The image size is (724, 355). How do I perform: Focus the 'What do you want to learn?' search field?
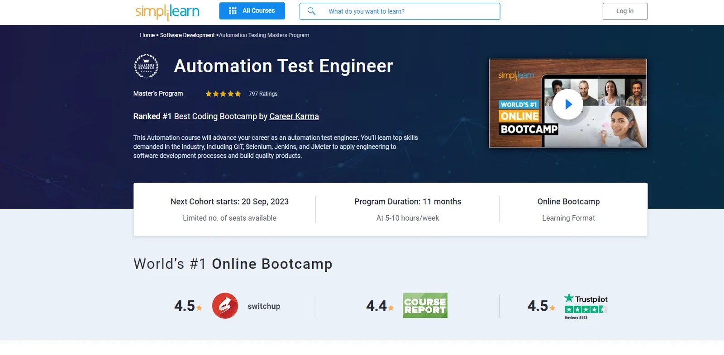[400, 11]
